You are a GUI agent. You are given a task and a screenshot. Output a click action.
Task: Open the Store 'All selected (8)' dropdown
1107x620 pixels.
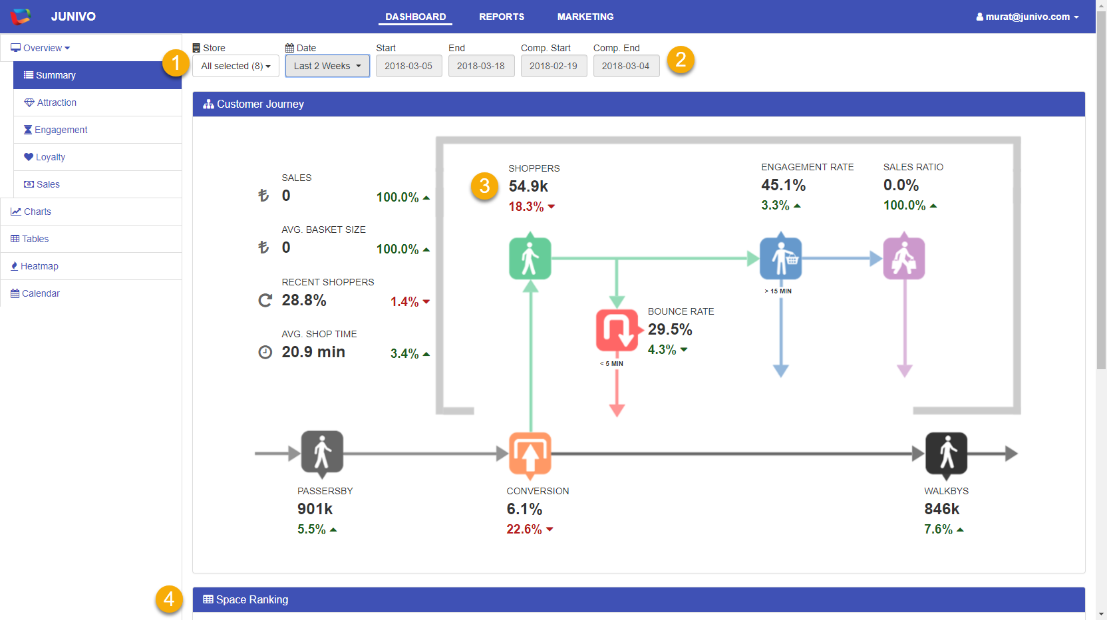pyautogui.click(x=236, y=66)
